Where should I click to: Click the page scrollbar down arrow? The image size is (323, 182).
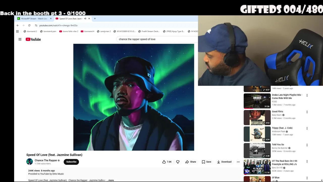pos(321,180)
